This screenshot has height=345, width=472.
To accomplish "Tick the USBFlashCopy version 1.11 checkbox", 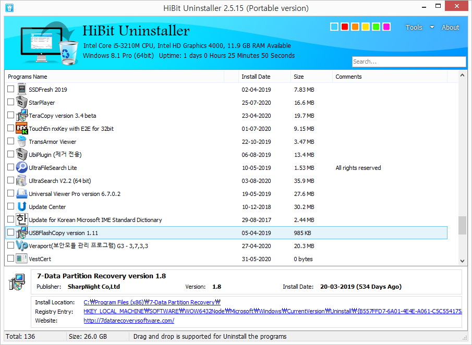I will coord(10,232).
